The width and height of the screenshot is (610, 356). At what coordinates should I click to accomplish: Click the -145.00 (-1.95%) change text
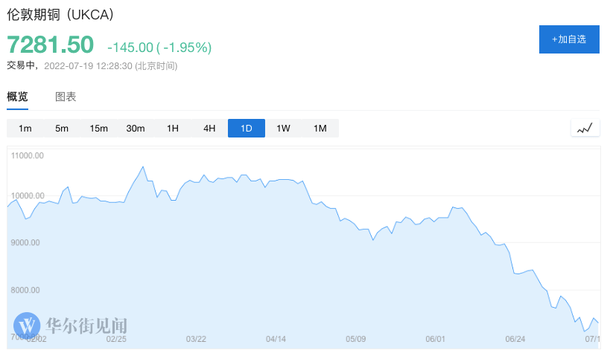click(x=159, y=48)
